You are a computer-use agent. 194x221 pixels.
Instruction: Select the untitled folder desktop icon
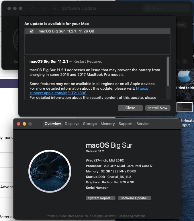185,80
